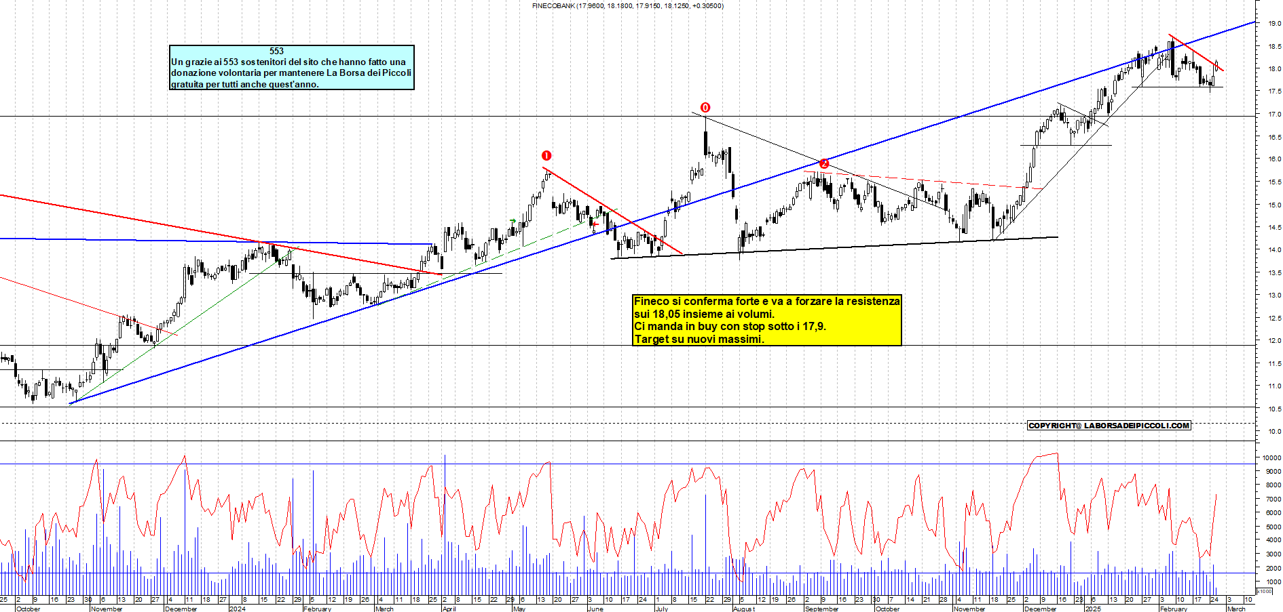Click the 18.0 price axis label
The width and height of the screenshot is (1283, 612).
click(x=1274, y=69)
